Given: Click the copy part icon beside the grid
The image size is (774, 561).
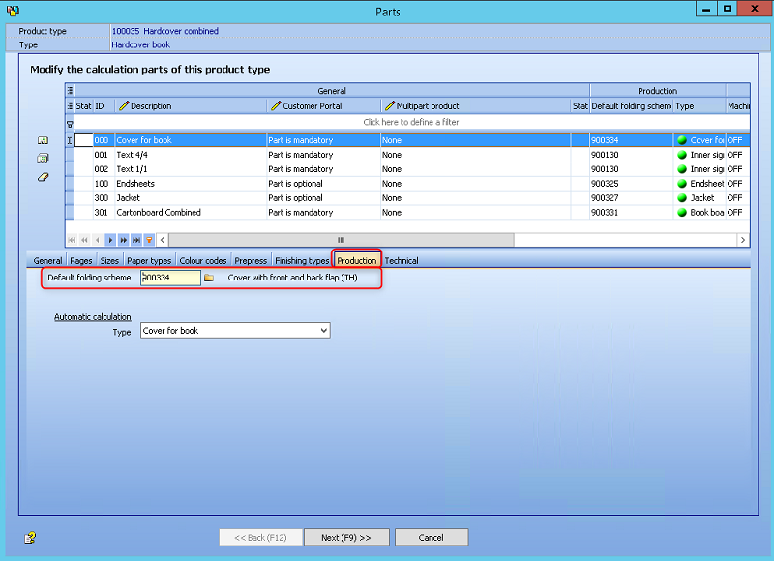Looking at the screenshot, I should point(43,159).
